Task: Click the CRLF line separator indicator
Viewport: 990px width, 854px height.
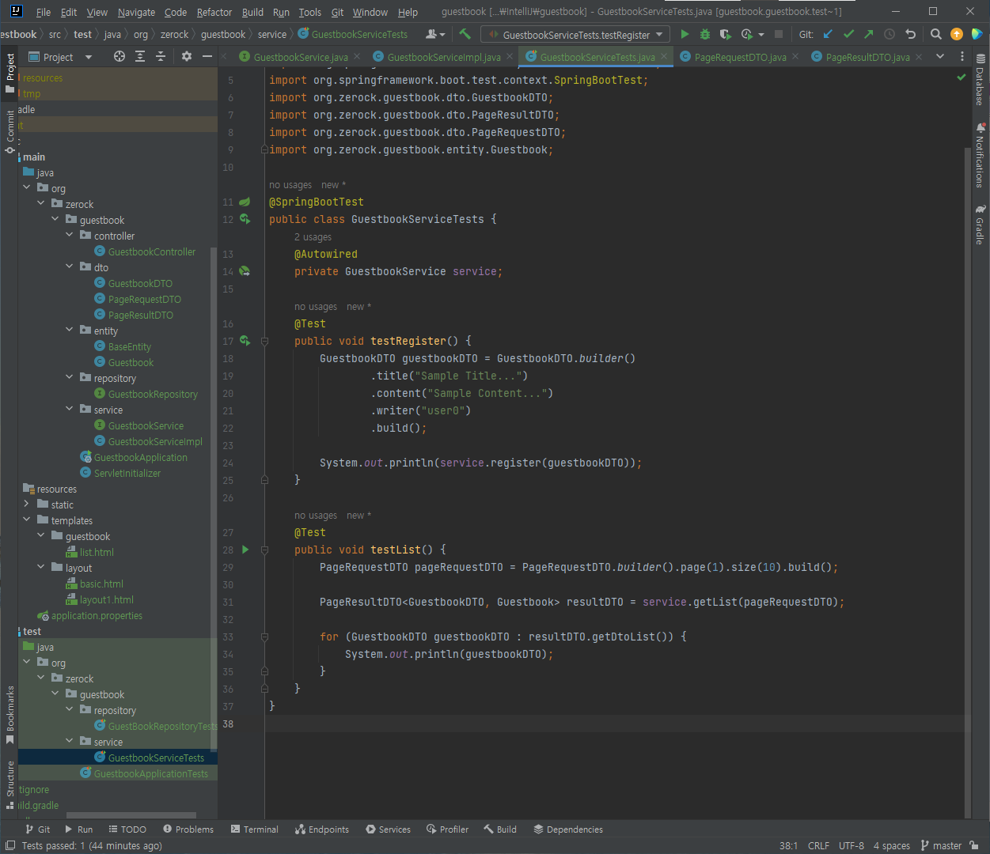Action: coord(818,845)
